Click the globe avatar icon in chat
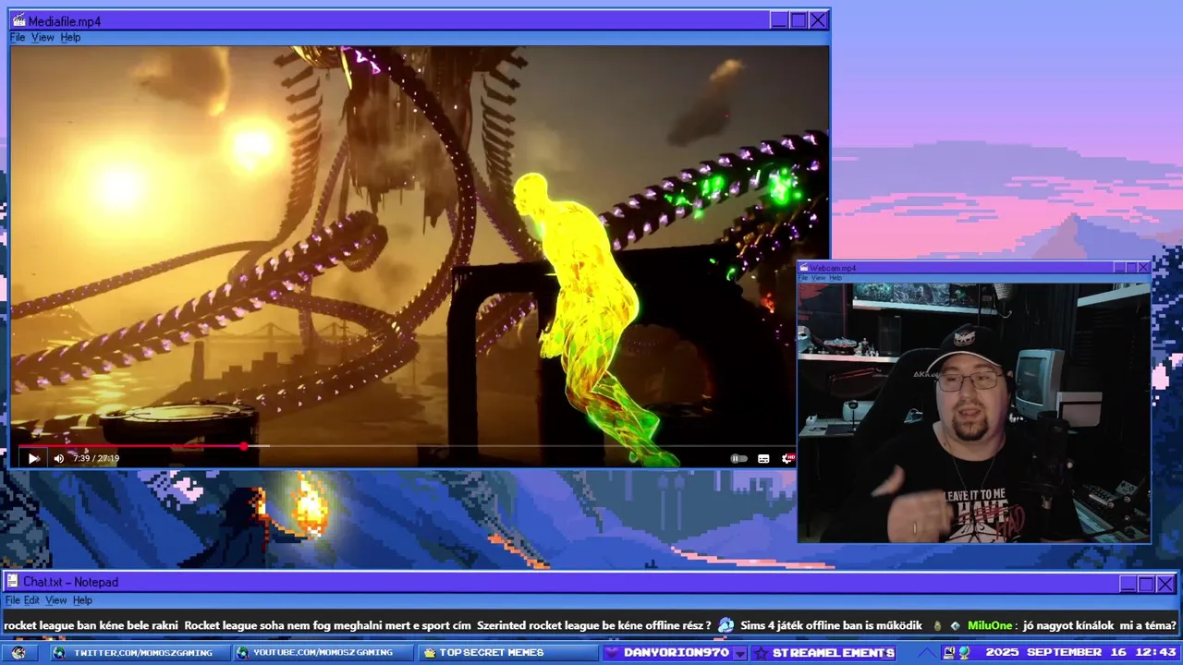 click(726, 625)
